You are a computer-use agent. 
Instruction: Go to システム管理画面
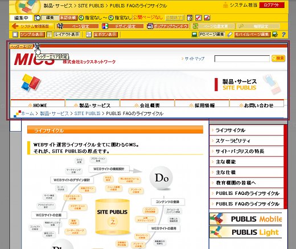tap(35, 26)
